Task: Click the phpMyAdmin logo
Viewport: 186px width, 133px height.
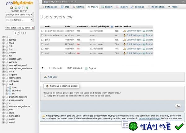Action: click(x=19, y=3)
